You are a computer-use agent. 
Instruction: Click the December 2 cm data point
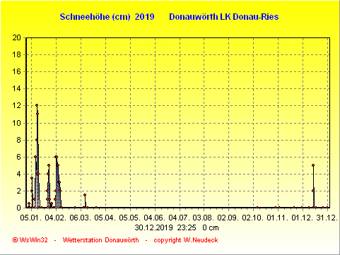313,191
